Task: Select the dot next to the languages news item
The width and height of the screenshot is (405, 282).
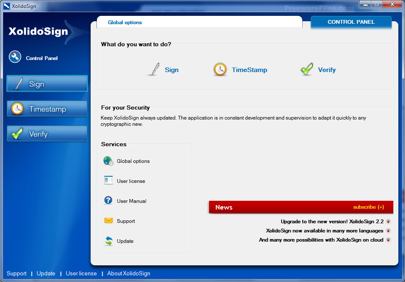Action: point(388,231)
